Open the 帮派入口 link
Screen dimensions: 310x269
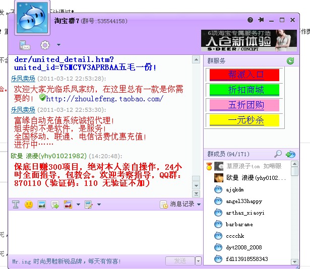(244, 75)
